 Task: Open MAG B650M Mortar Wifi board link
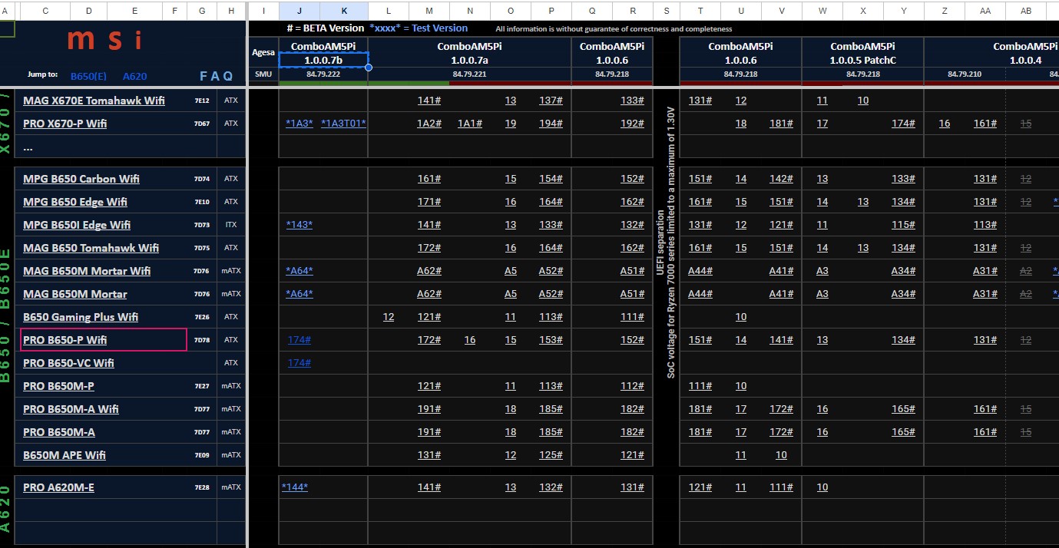tap(87, 271)
